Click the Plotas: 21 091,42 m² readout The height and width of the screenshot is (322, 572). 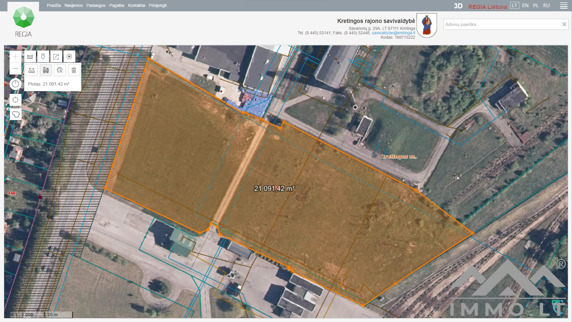click(49, 84)
